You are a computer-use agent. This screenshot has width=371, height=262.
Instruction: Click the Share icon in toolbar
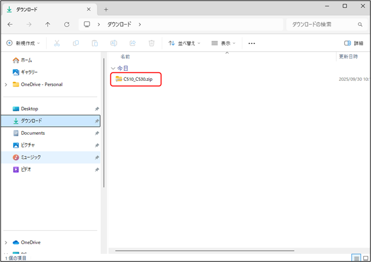133,43
